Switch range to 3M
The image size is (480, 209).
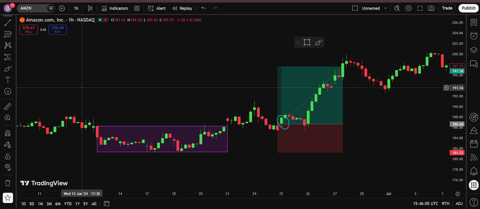pos(49,204)
